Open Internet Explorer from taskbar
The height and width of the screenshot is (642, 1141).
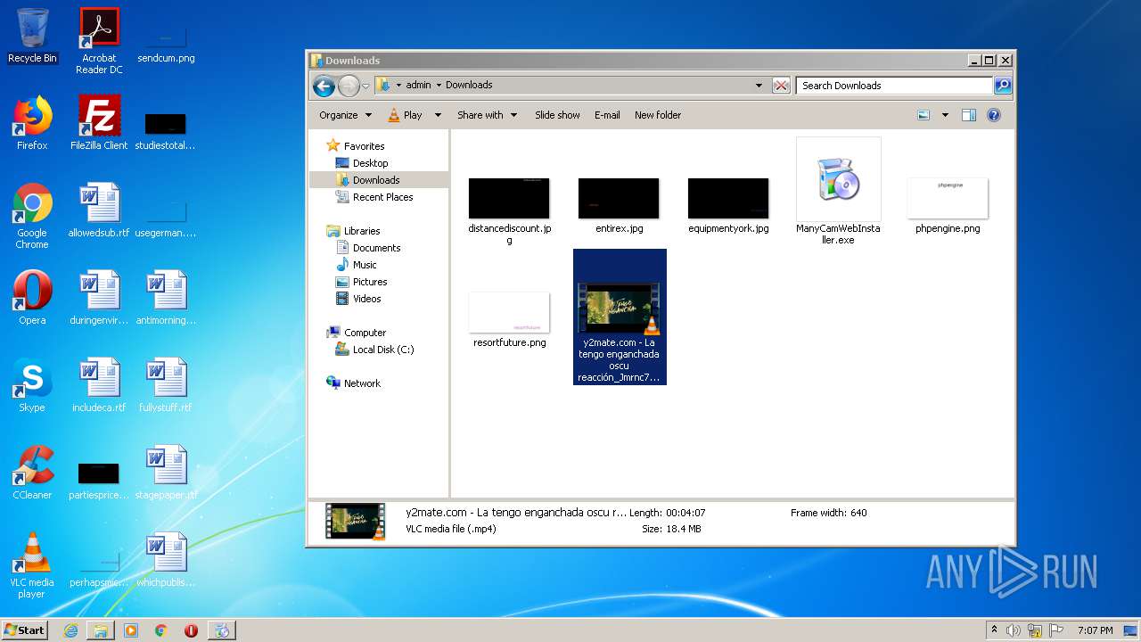[70, 630]
